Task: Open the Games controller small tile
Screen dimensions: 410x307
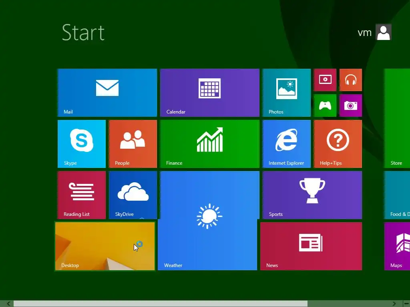Action: pyautogui.click(x=325, y=106)
